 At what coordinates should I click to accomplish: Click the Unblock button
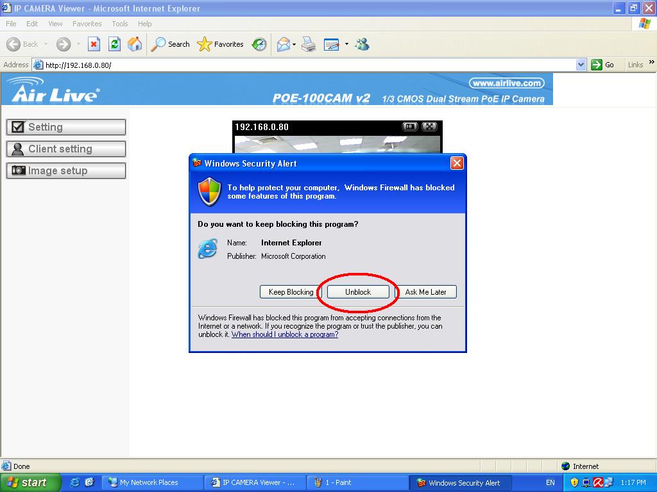[358, 292]
